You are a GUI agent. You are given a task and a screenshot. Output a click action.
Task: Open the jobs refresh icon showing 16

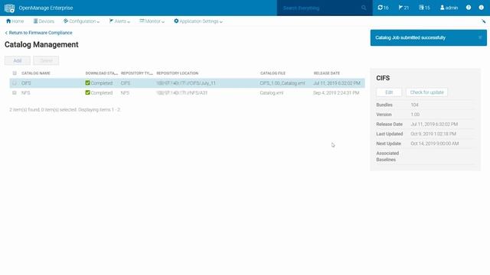tap(383, 8)
